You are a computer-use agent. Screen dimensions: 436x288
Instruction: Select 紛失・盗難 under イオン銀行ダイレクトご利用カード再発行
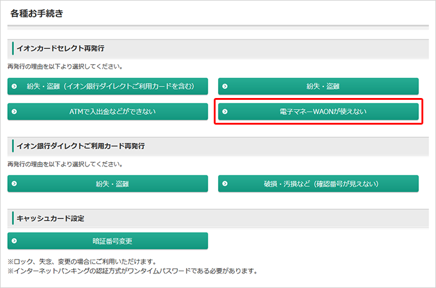(108, 183)
